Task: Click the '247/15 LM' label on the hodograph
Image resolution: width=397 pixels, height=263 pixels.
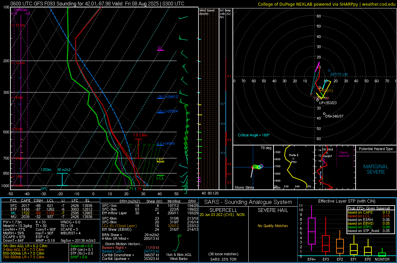Action: (339, 74)
